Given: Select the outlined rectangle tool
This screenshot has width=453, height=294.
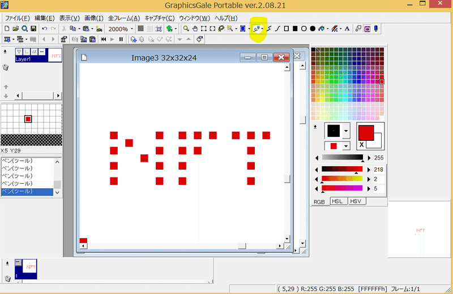Looking at the screenshot, I should [287, 29].
